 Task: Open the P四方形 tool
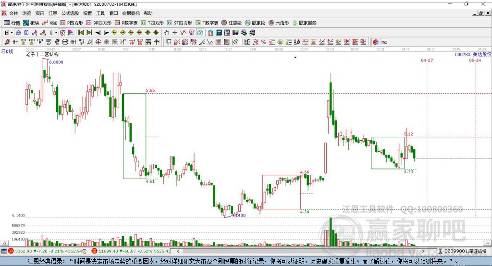pos(72,23)
